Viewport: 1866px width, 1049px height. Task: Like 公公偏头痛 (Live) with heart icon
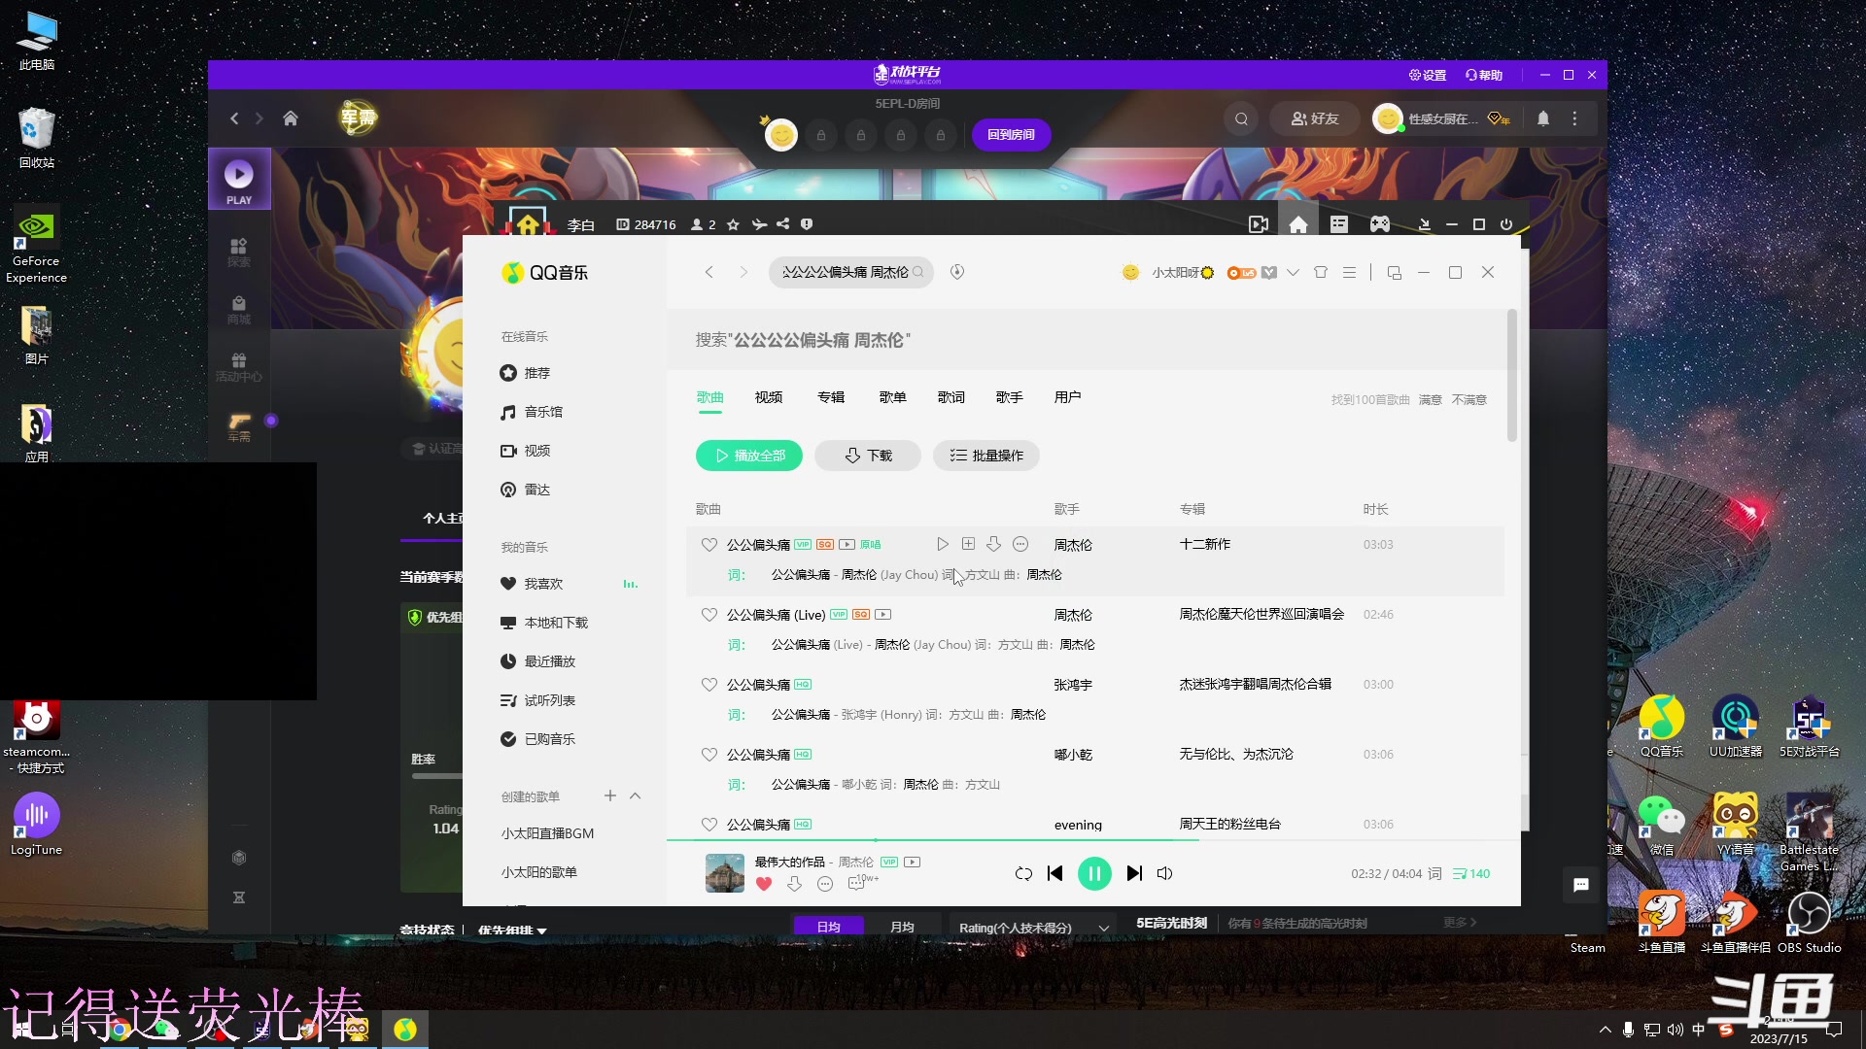[709, 615]
